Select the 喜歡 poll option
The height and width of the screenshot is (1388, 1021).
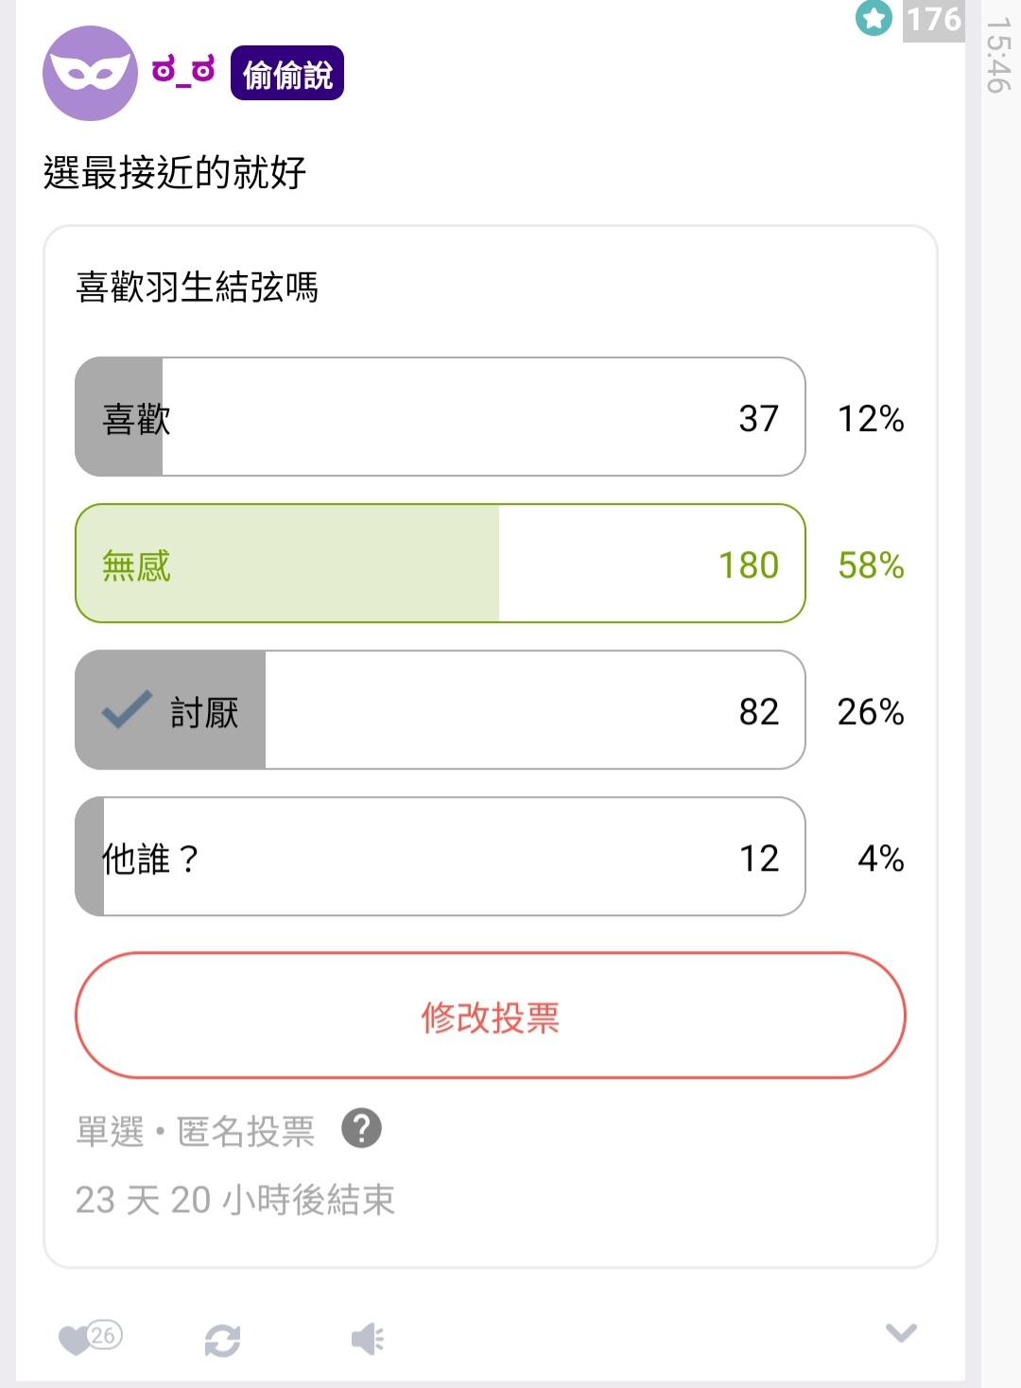coord(441,417)
